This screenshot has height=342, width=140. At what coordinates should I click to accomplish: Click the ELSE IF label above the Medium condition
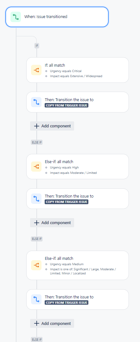coord(37,239)
